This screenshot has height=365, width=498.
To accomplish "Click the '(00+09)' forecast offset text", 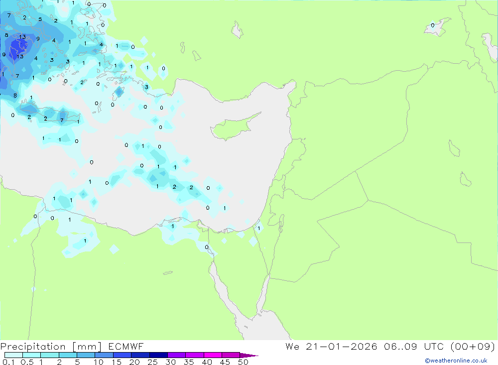I will coord(473,346).
